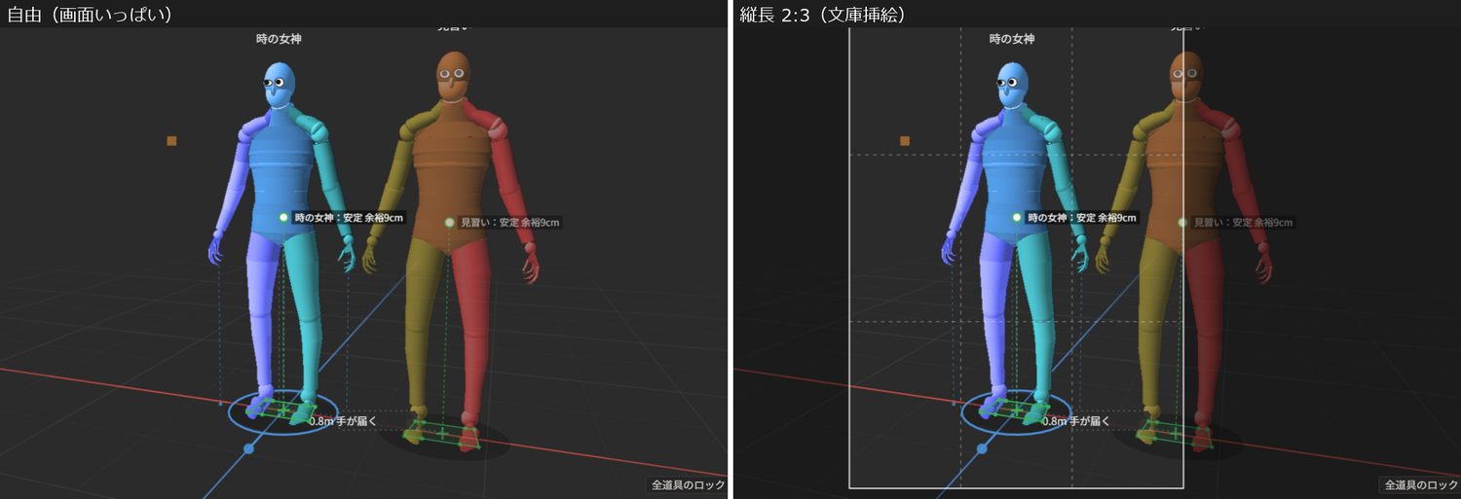Click green foot support polygon under brown mannequin, left panel

tap(442, 433)
